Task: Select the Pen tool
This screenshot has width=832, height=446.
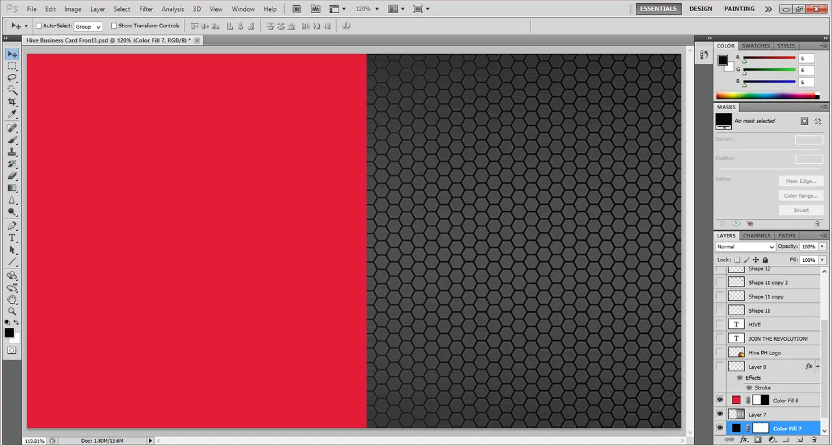Action: click(x=12, y=226)
